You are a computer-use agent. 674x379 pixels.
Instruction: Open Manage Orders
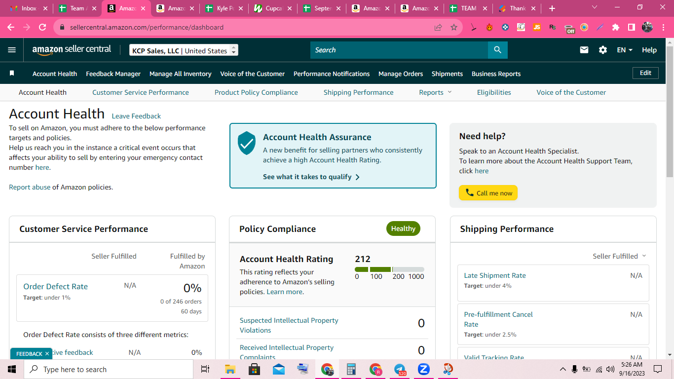(x=401, y=74)
